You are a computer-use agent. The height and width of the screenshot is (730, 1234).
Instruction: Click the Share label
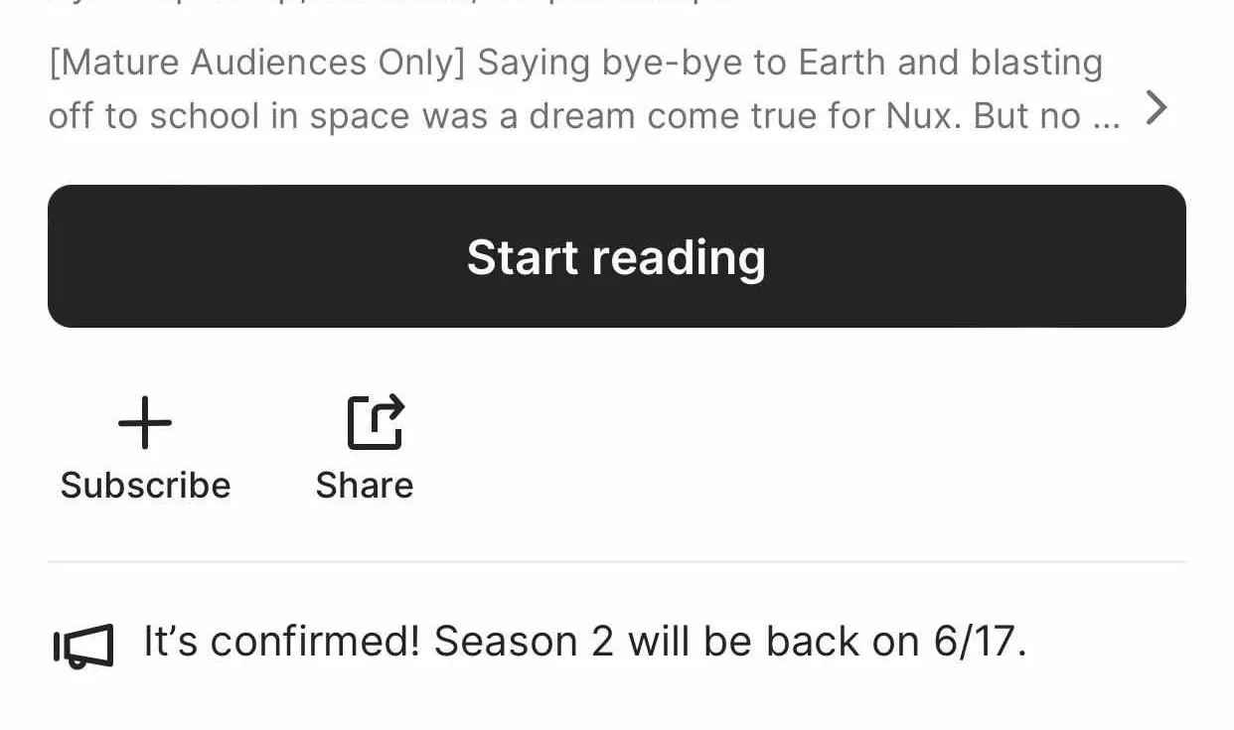coord(365,486)
